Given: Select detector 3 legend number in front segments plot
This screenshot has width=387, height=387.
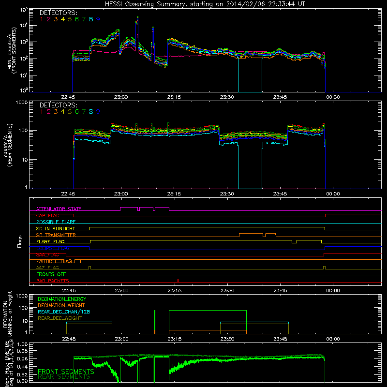Looking at the screenshot, I should tap(56, 19).
